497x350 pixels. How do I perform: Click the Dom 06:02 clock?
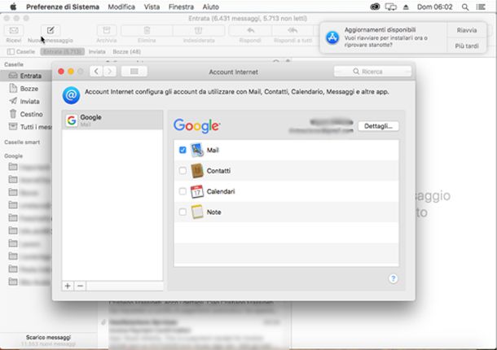point(434,7)
